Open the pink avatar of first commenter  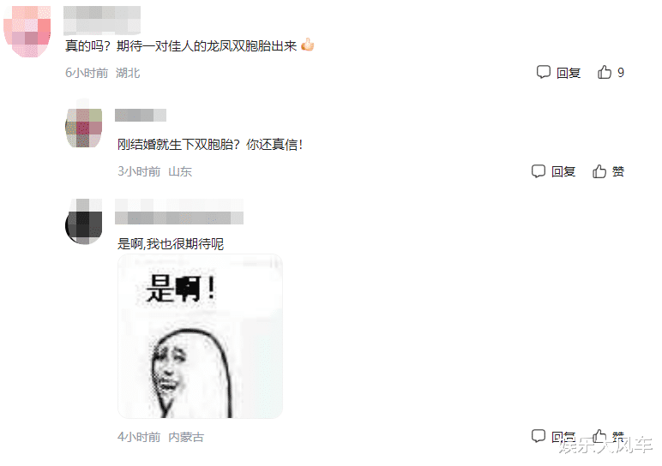pos(27,31)
